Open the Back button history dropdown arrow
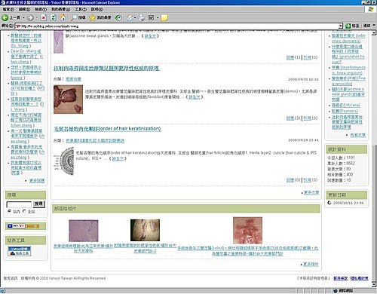Screen dimensions: 377x294 tap(23, 18)
